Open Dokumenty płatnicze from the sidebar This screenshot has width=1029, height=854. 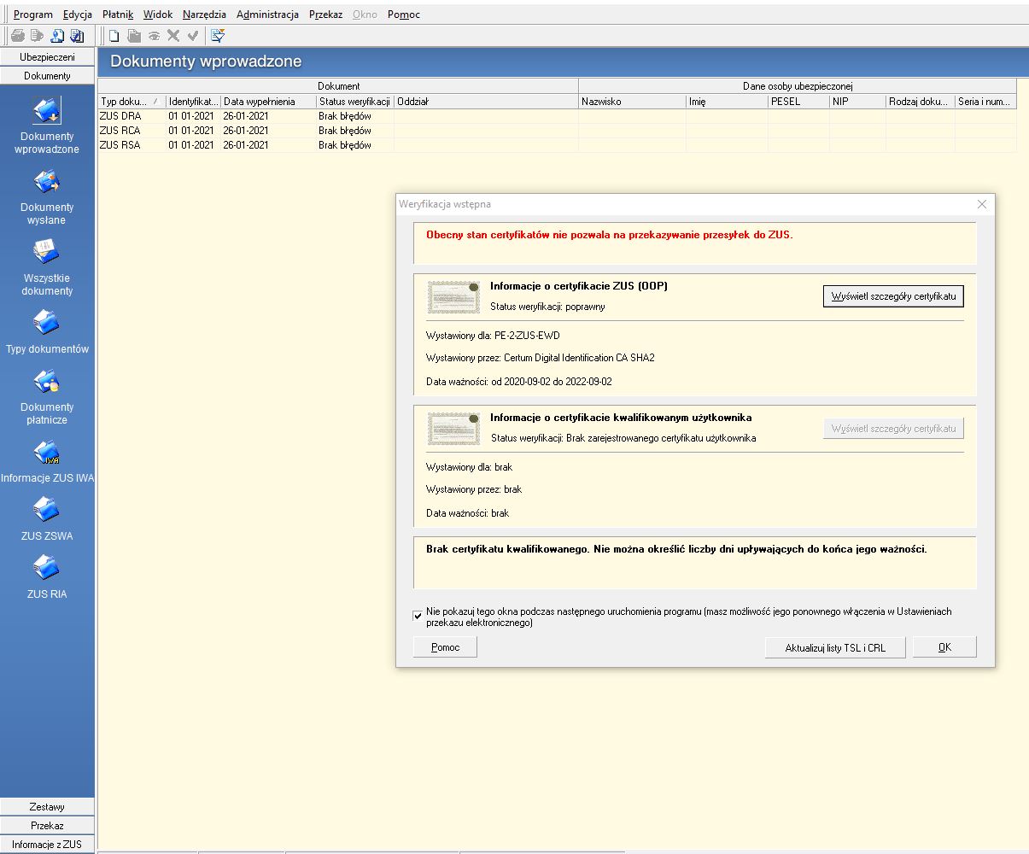[46, 381]
